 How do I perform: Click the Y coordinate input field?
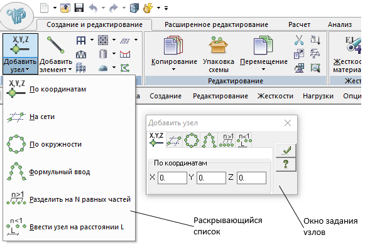point(211,178)
